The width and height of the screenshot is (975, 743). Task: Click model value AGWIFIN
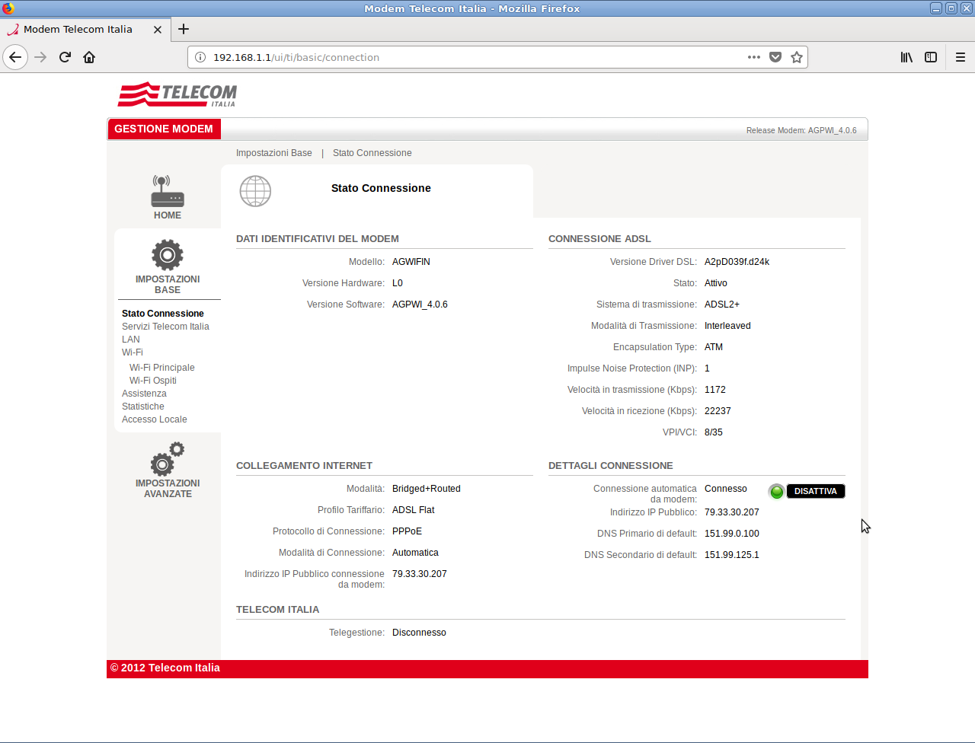[411, 262]
